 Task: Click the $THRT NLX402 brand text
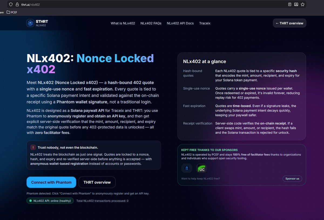click(42, 23)
